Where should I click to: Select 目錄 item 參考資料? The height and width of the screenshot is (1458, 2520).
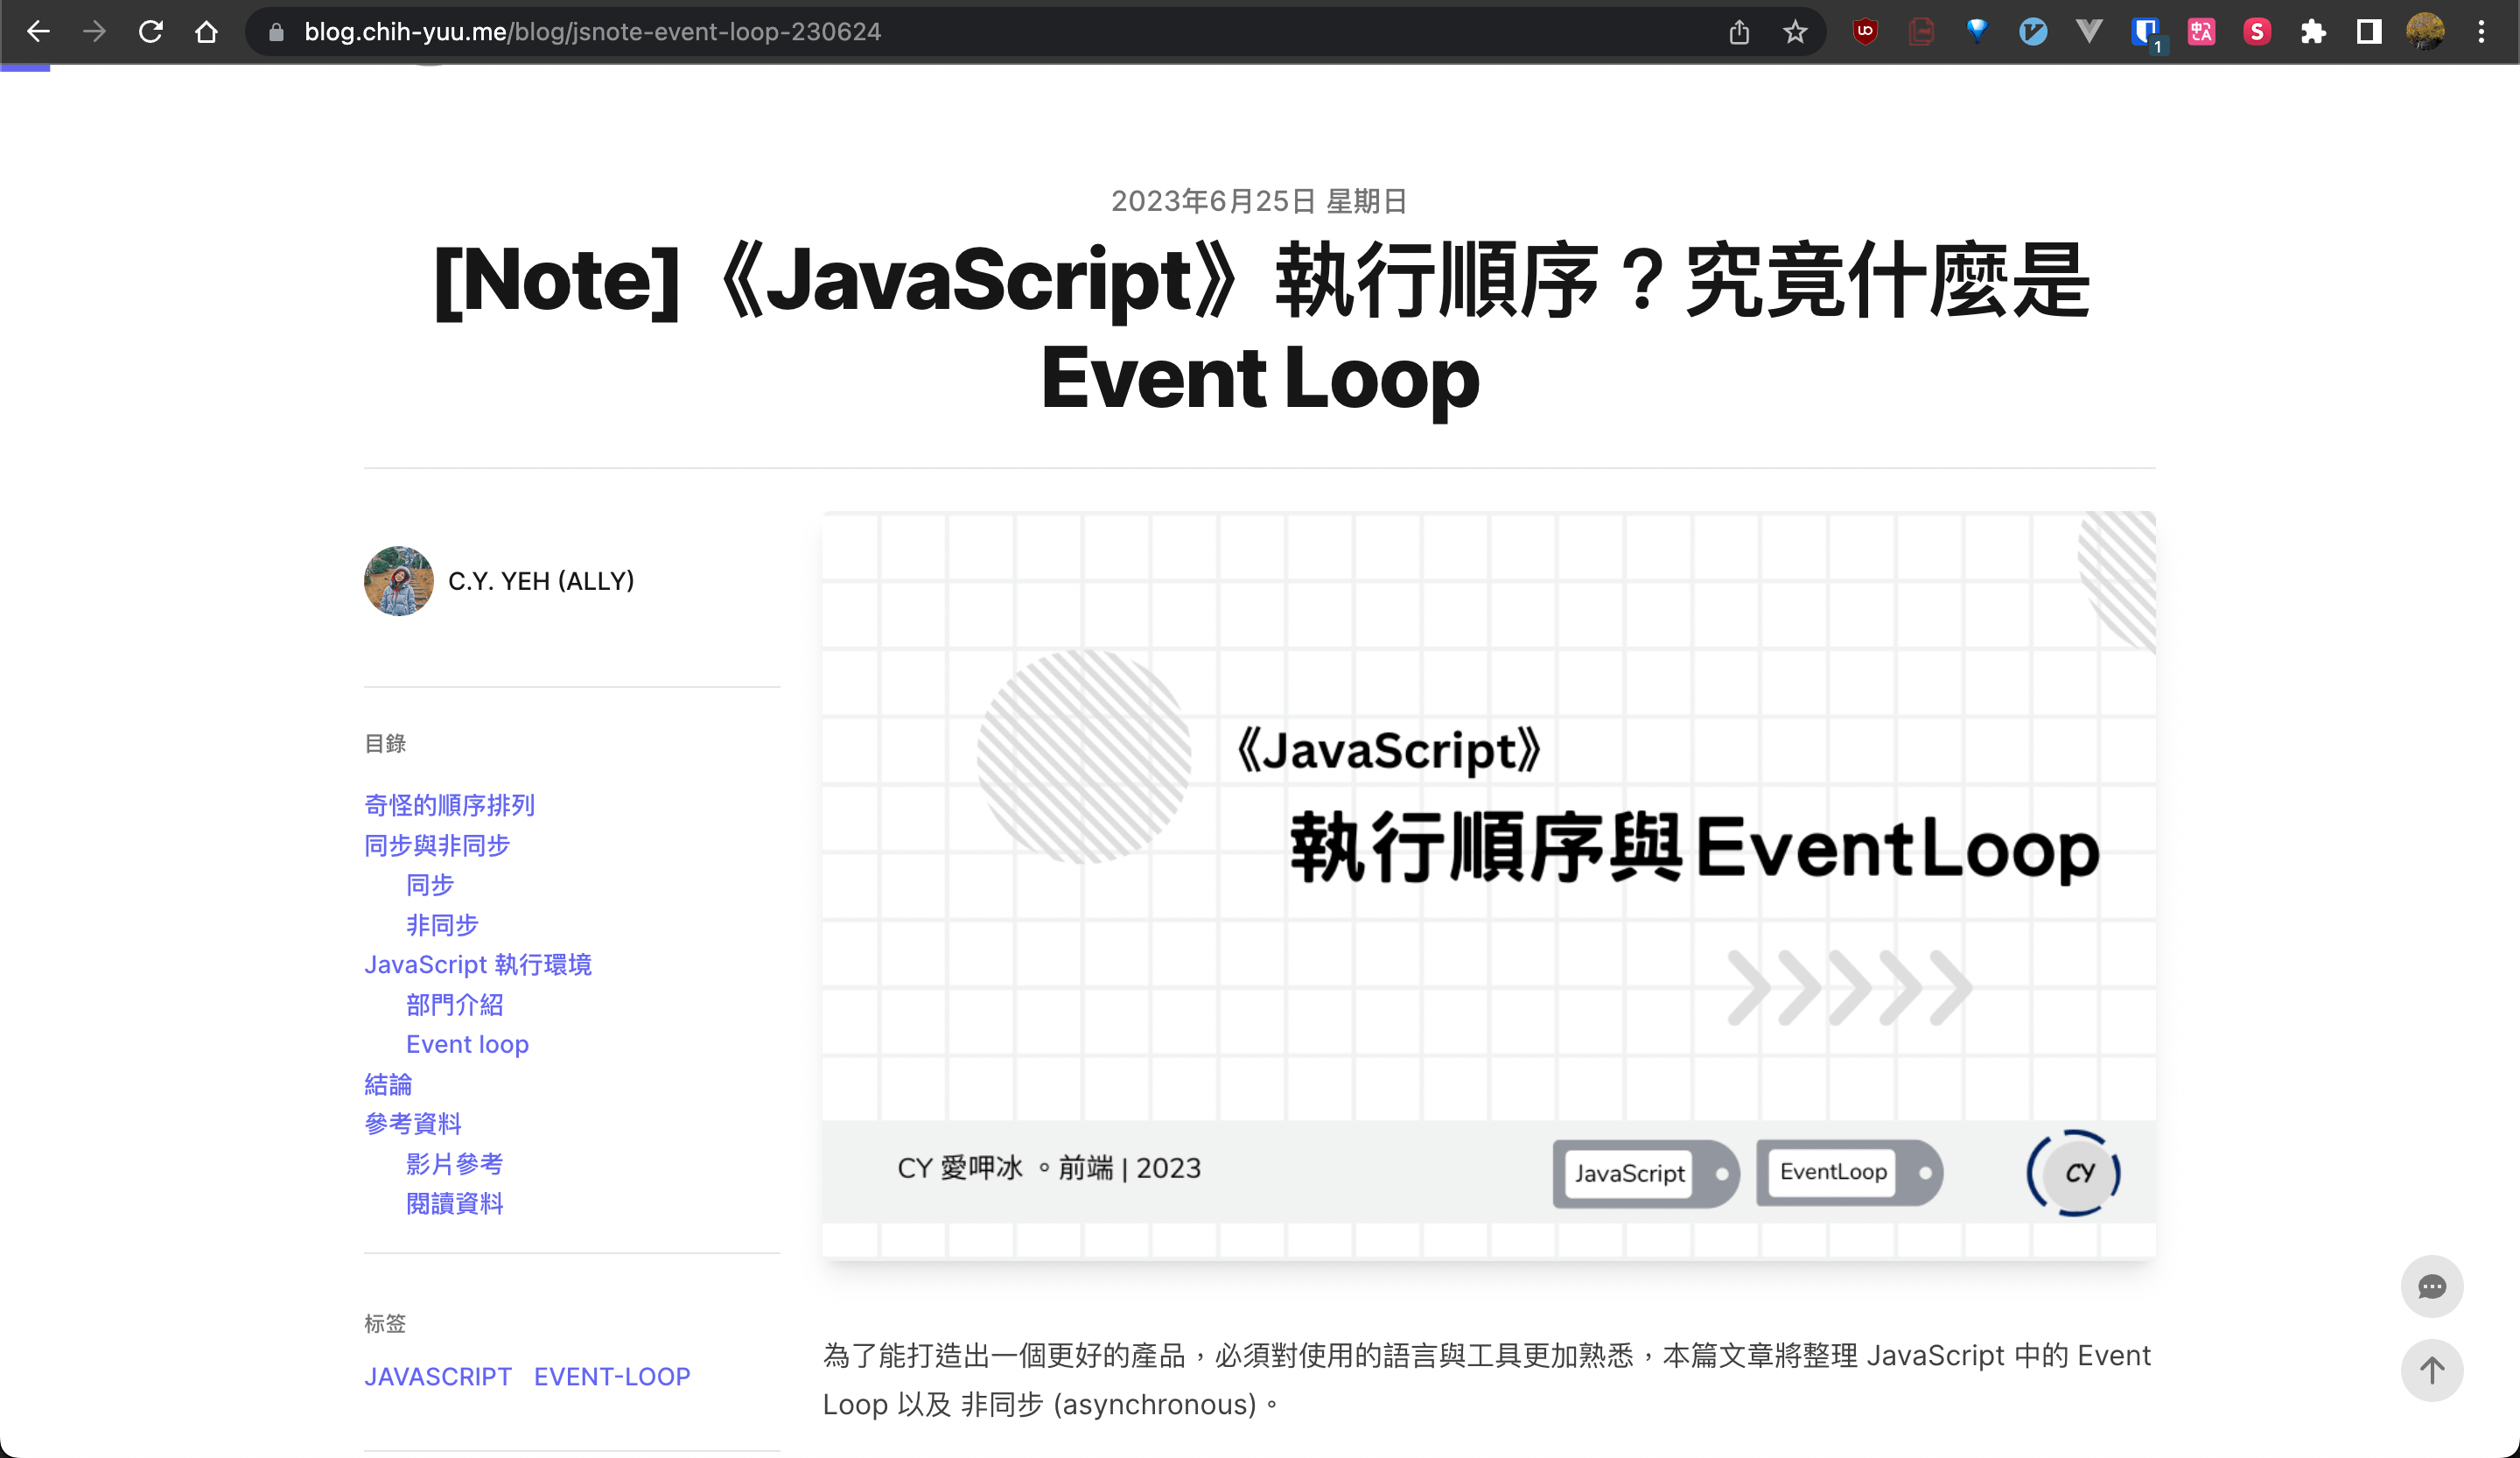point(413,1123)
